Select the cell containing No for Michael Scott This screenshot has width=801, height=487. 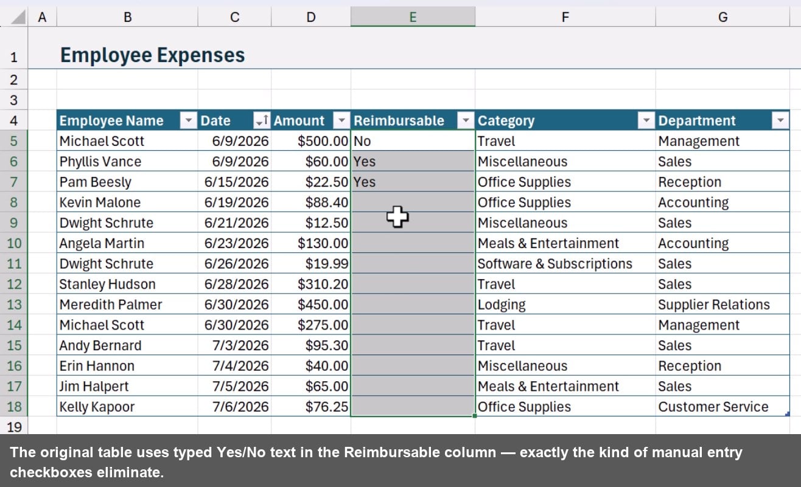pos(413,141)
